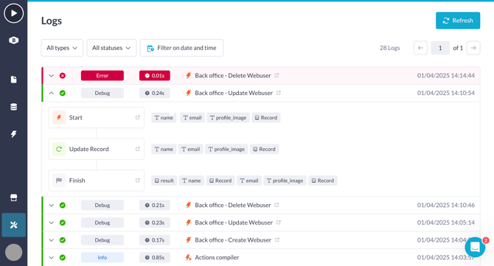Click the Info level badge

click(102, 257)
